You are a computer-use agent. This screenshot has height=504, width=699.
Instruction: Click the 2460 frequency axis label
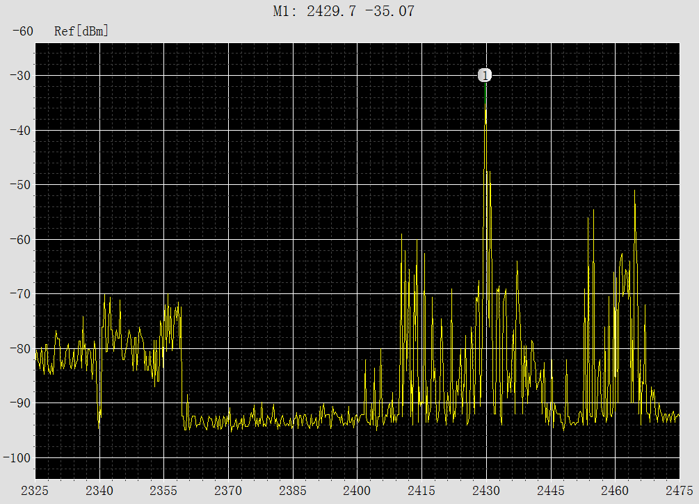coord(615,491)
